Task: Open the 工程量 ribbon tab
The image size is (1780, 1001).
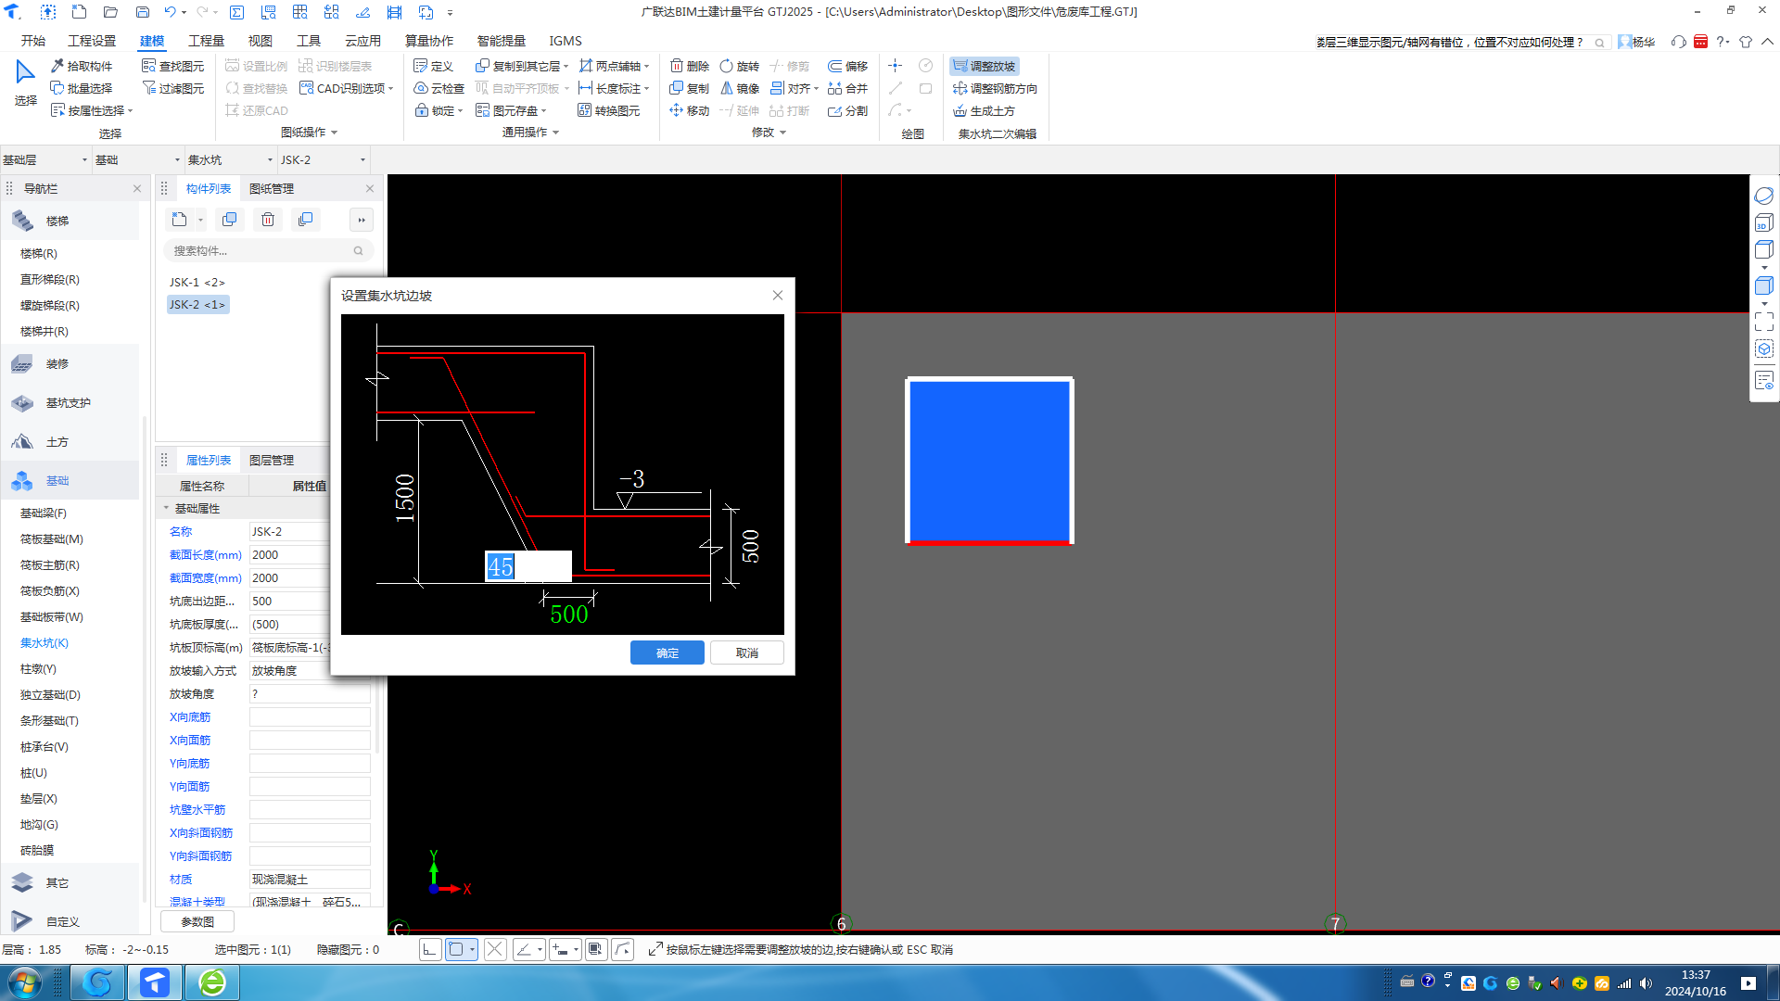Action: [x=206, y=41]
